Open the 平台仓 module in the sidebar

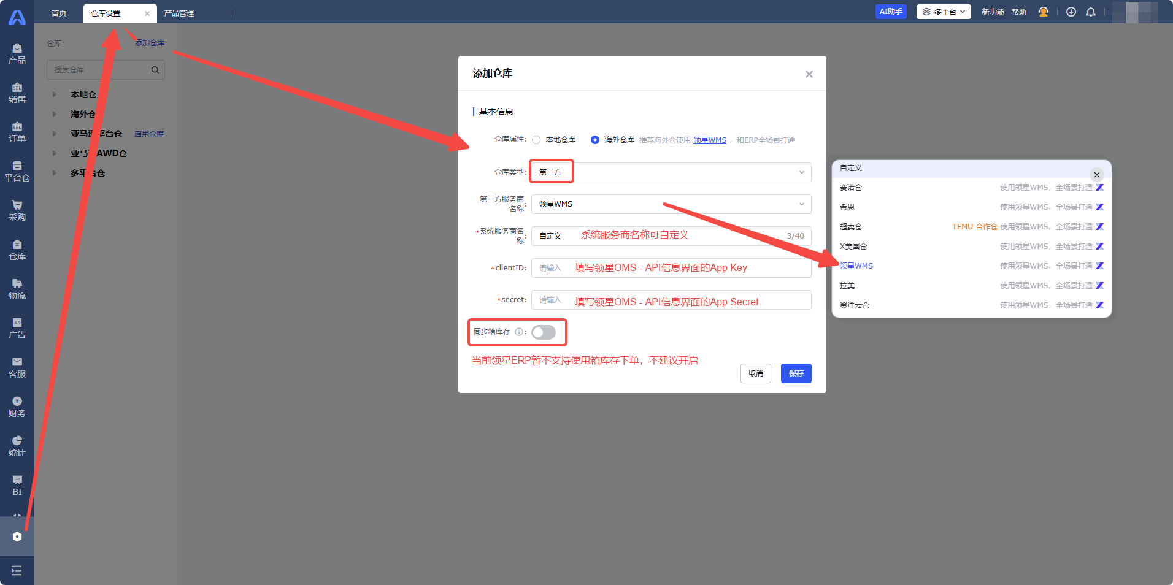(17, 172)
